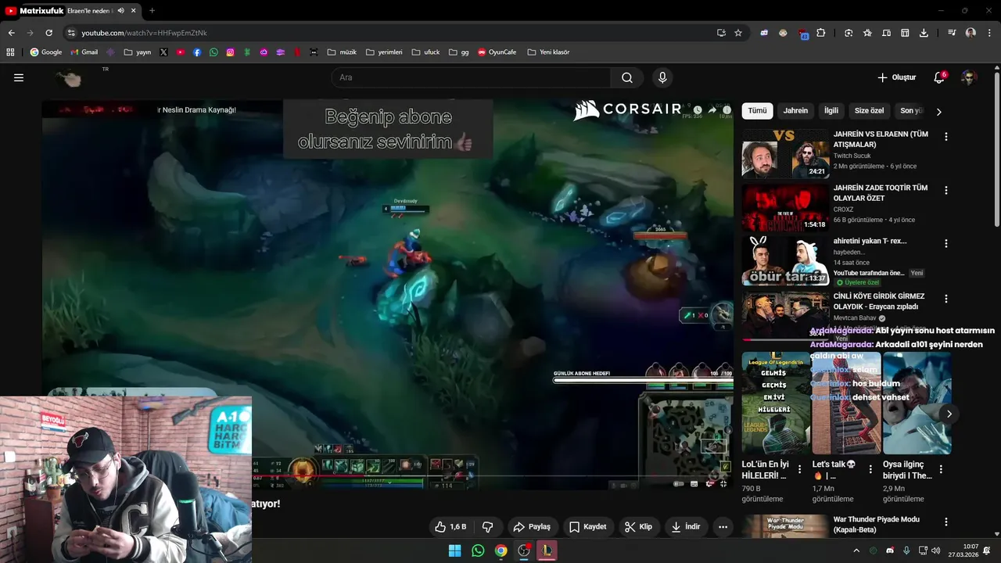Screen dimensions: 1001x563
Task: Click the Chrome address bar URL
Action: [x=144, y=33]
